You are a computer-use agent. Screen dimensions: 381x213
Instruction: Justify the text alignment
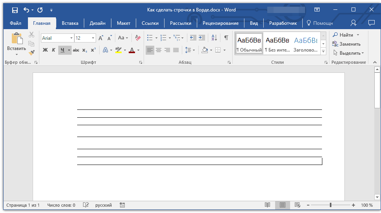[176, 50]
